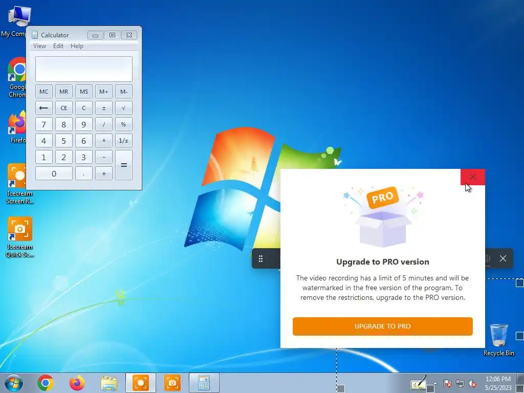
Task: Click the M+ key in Calculator
Action: point(103,92)
